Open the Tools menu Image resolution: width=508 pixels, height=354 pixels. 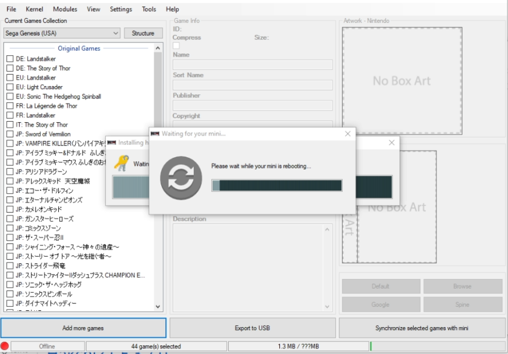[x=149, y=9]
